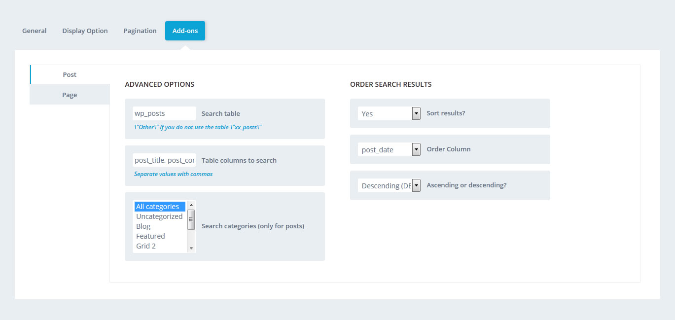
Task: Switch to the Page side tab
Action: 70,95
